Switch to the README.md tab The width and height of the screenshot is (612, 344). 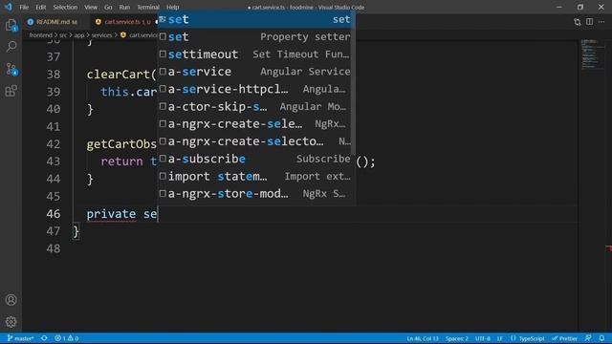[x=53, y=22]
